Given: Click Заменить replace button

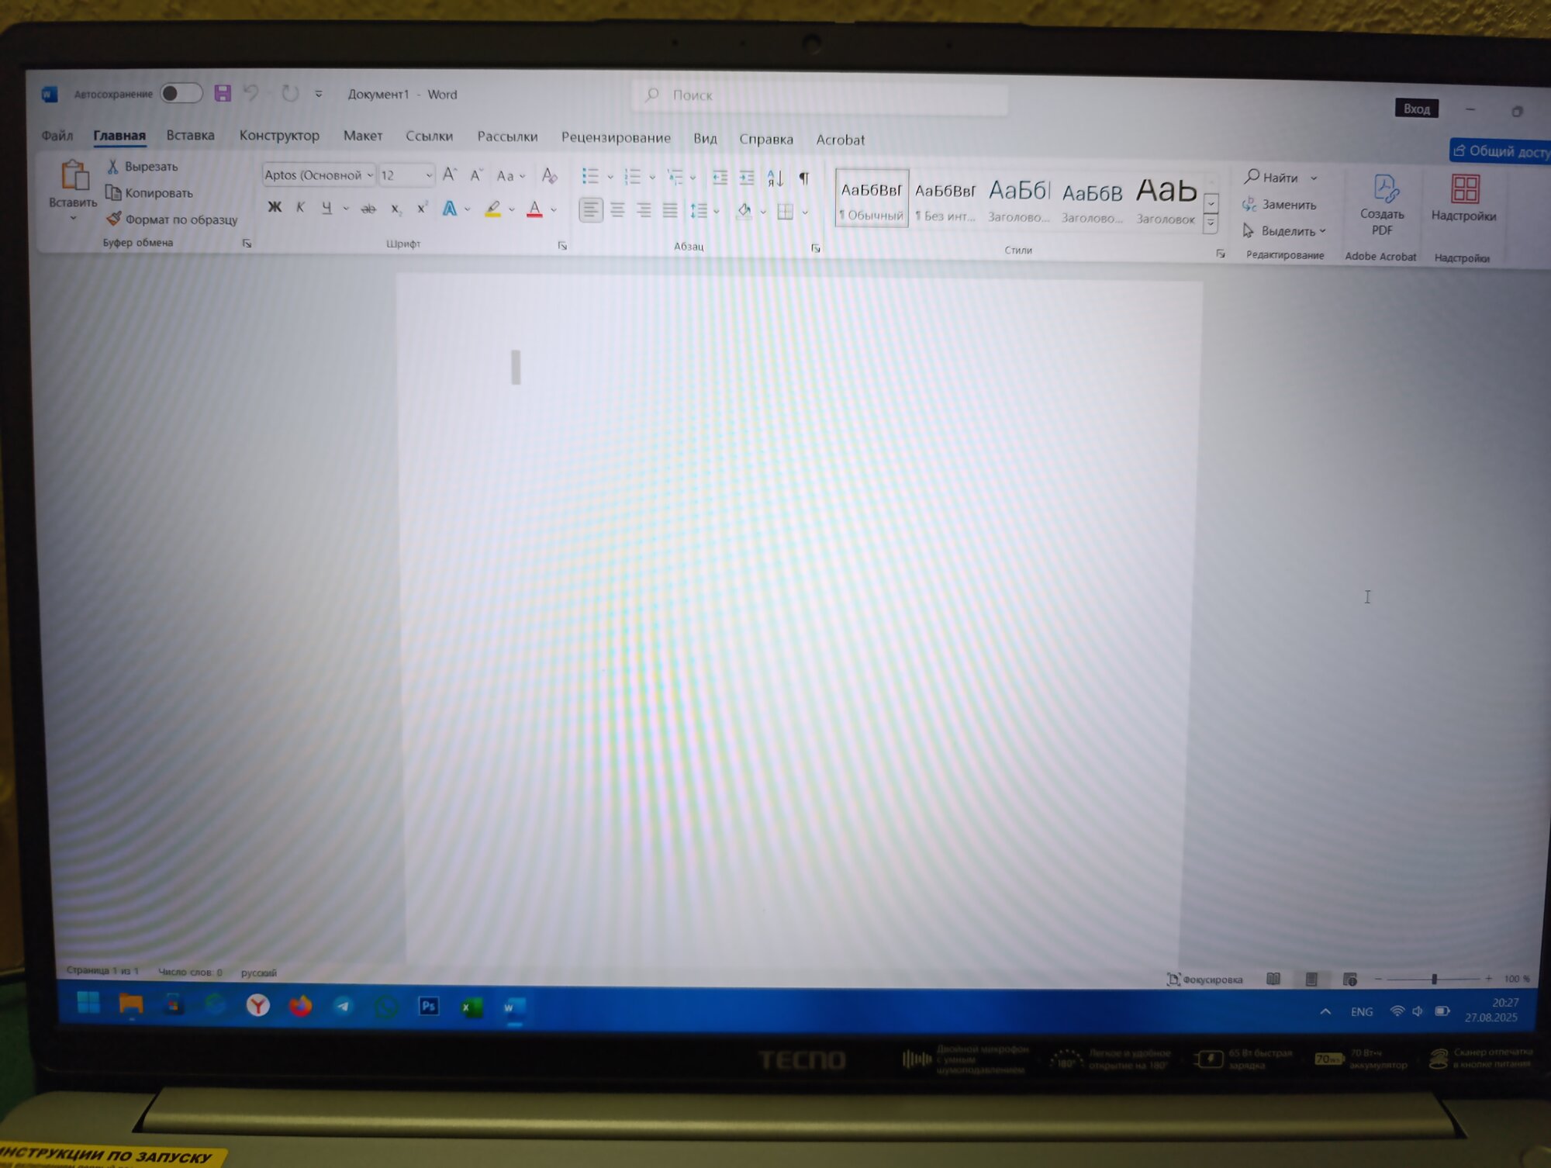Looking at the screenshot, I should click(1280, 205).
